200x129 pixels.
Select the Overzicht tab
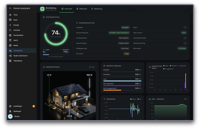pos(67,9)
